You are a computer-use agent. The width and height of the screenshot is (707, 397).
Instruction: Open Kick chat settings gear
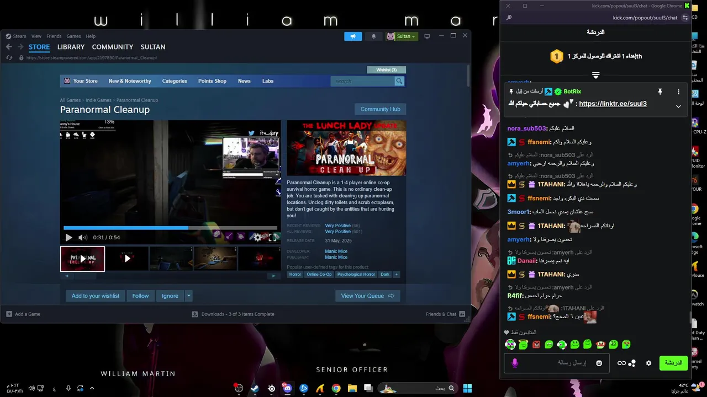coord(648,363)
